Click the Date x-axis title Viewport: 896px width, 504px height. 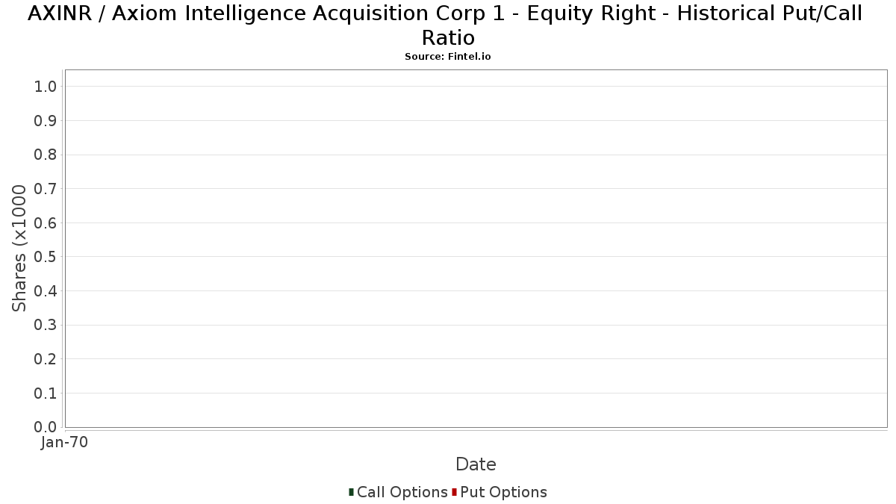click(476, 464)
